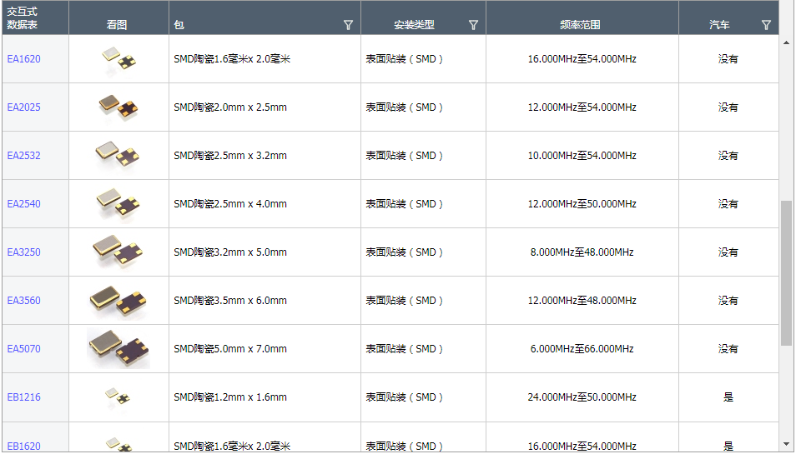Open the EA5070 datasheet link
This screenshot has width=796, height=454.
(x=23, y=349)
